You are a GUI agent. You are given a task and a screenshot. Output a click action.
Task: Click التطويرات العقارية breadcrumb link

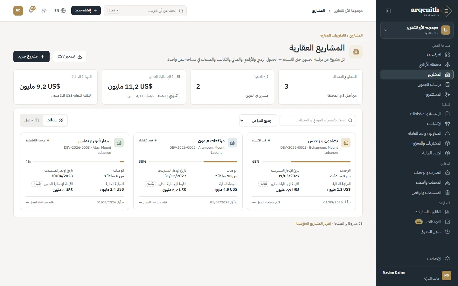click(333, 35)
